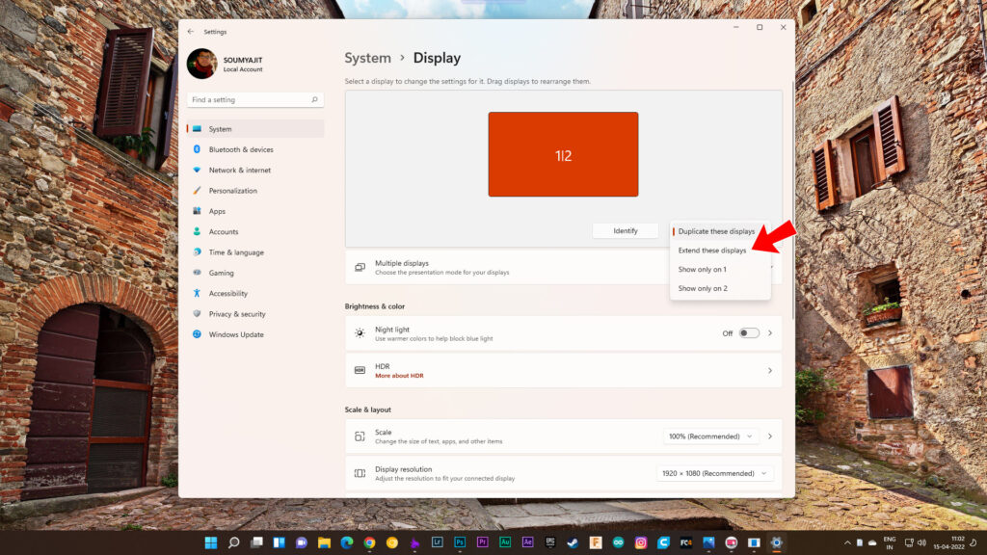Expand Night light settings with its chevron
Image resolution: width=987 pixels, height=555 pixels.
point(770,333)
